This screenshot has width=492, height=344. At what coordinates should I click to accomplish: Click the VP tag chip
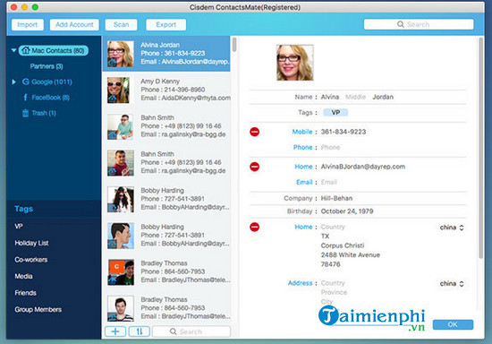(x=335, y=113)
